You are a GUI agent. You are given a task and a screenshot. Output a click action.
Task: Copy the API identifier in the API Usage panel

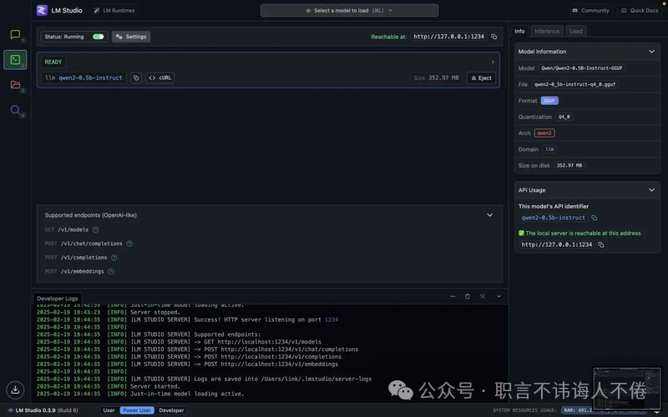595,218
